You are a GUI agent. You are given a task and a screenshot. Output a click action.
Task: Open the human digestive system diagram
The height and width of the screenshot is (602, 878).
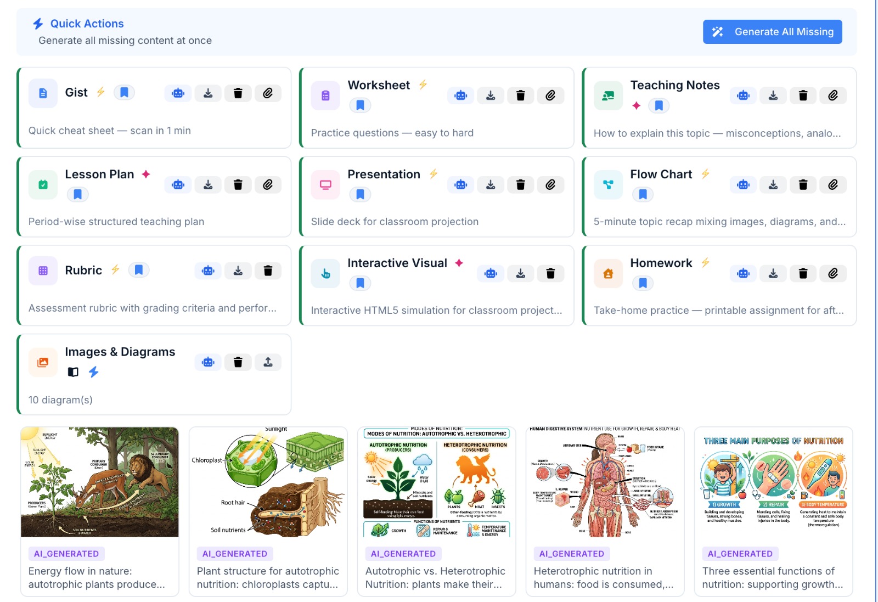(x=605, y=482)
